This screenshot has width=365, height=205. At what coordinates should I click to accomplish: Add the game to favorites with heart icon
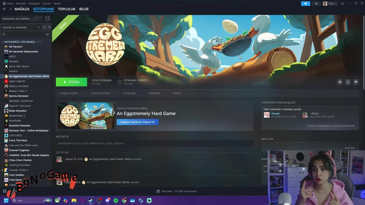click(x=356, y=82)
